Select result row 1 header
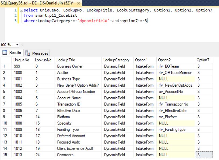219x160 pixels. click(x=6, y=66)
